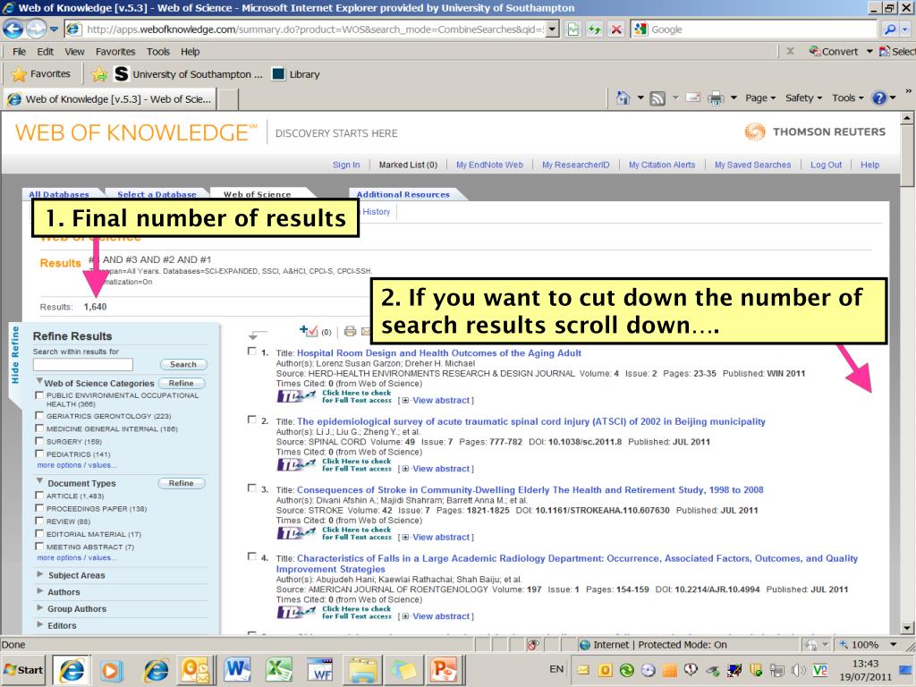Viewport: 916px width, 687px height.
Task: Check Proceedings Paper document type
Action: [39, 508]
